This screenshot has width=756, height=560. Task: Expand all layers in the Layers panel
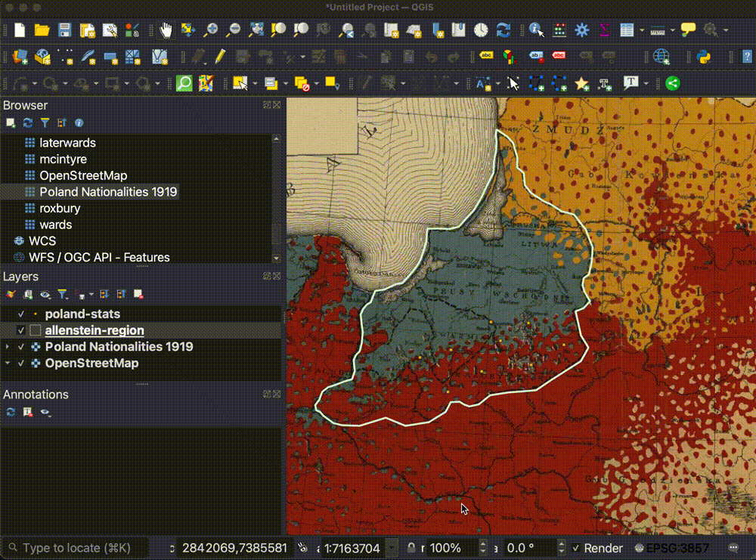pyautogui.click(x=104, y=294)
